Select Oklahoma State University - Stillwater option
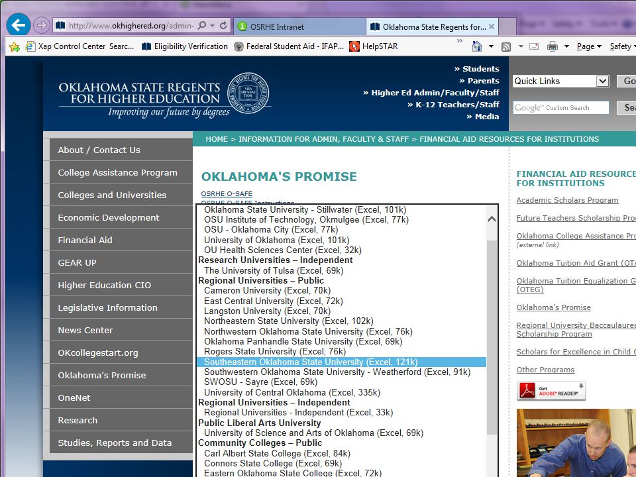636x477 pixels. click(x=341, y=210)
